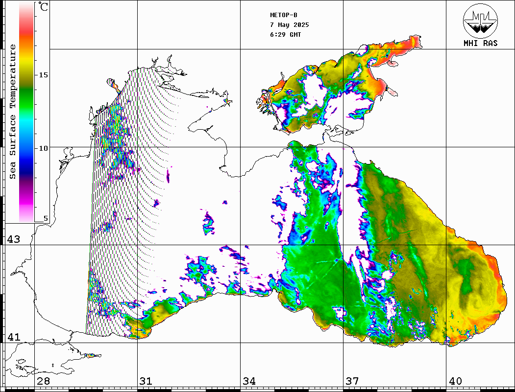Image resolution: width=515 pixels, height=392 pixels.
Task: Click longitude label 31
Action: click(x=146, y=381)
